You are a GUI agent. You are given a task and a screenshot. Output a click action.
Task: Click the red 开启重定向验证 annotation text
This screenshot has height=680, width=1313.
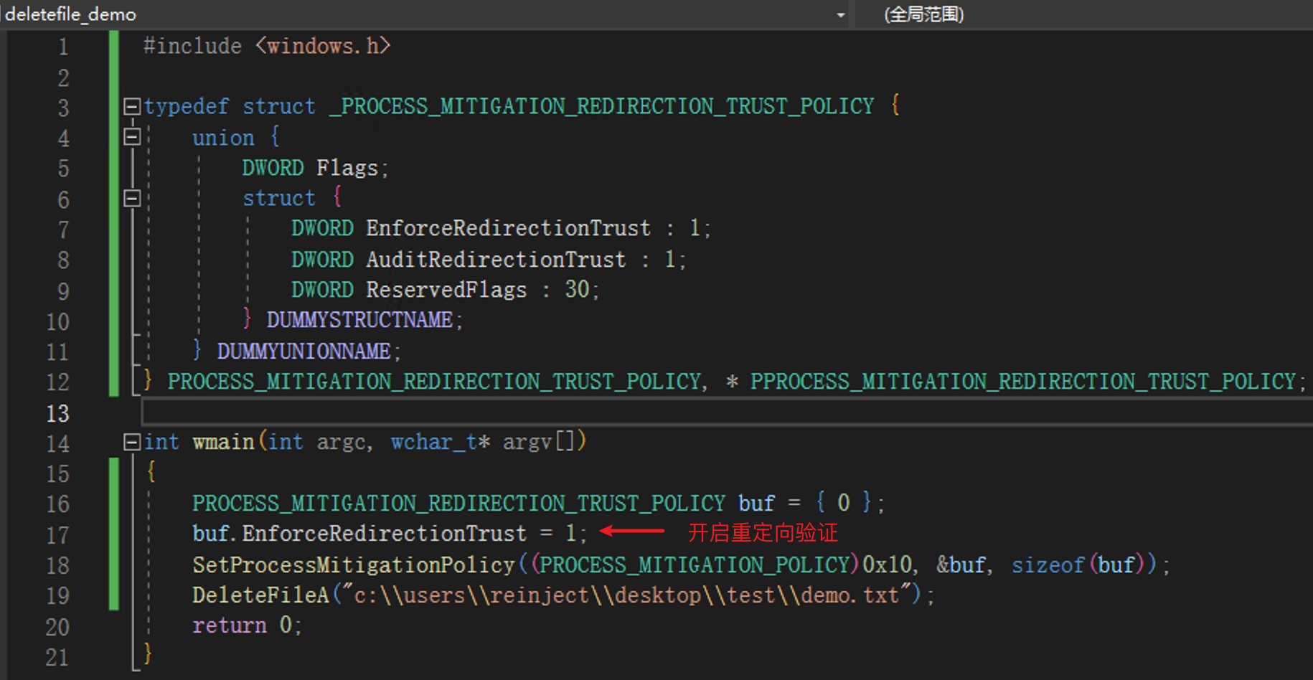762,533
